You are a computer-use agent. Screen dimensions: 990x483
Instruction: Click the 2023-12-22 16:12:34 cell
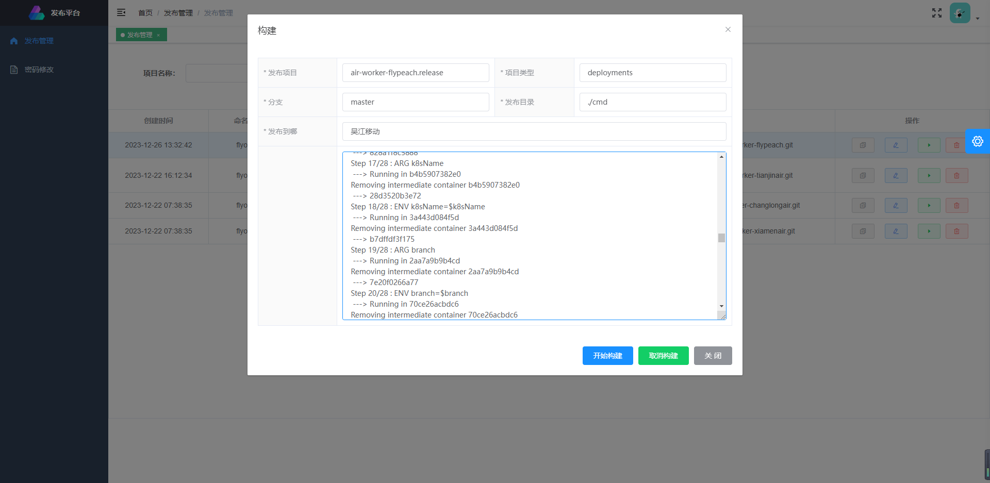pyautogui.click(x=158, y=175)
